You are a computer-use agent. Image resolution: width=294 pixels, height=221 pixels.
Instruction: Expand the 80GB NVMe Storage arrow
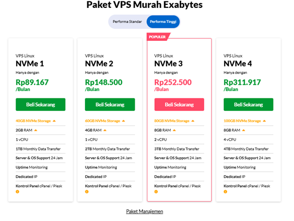pos(193,121)
